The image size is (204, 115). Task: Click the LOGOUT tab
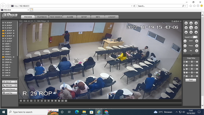(112, 17)
